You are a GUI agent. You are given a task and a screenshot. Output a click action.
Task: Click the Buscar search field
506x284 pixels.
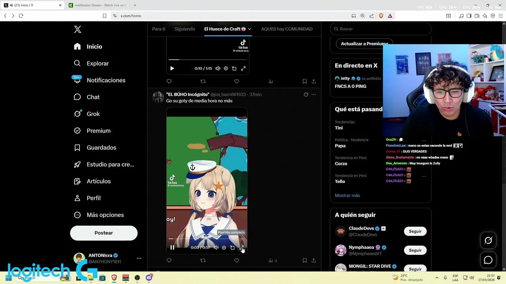click(380, 29)
